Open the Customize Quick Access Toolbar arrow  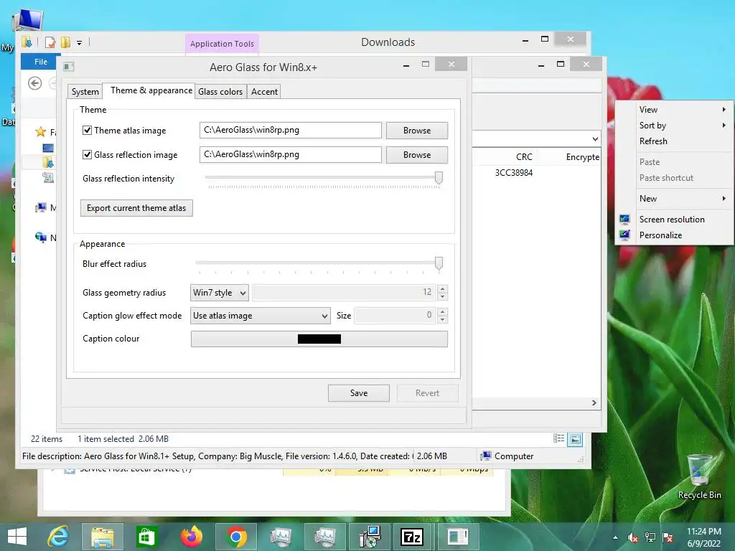[79, 42]
